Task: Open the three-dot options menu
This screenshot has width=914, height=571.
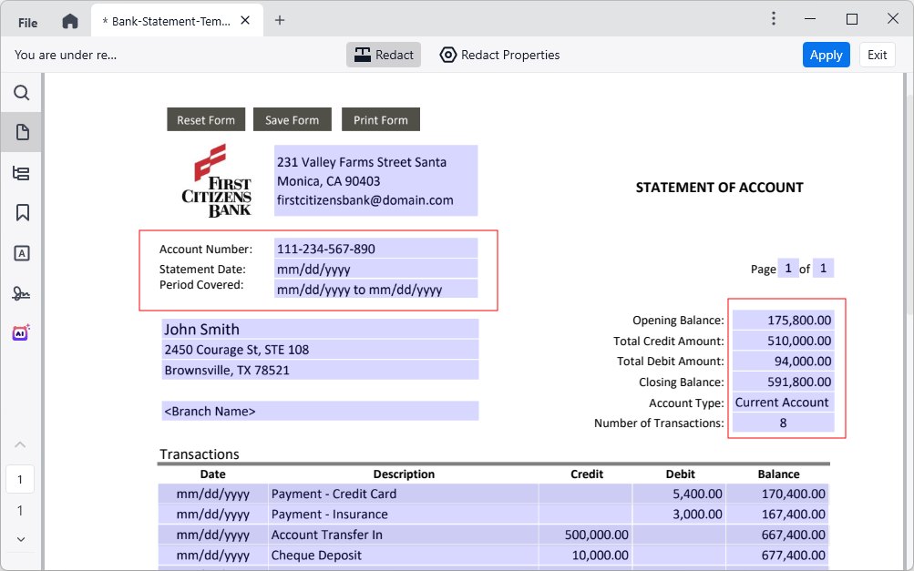Action: click(x=773, y=18)
